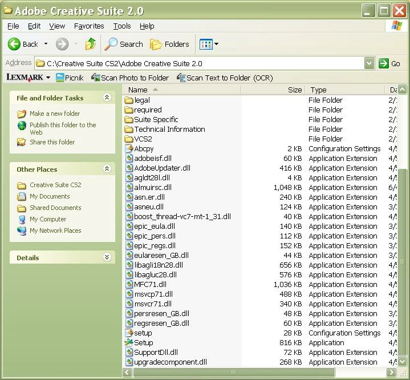Select the adobeisf.dll file icon

(129, 159)
